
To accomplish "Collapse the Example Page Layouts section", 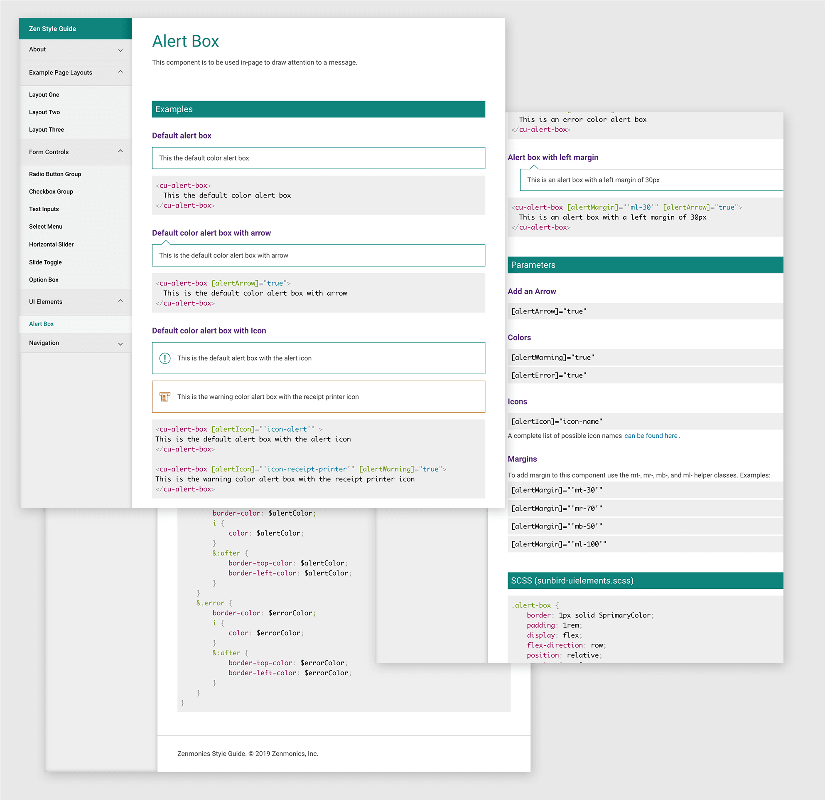I will [120, 72].
